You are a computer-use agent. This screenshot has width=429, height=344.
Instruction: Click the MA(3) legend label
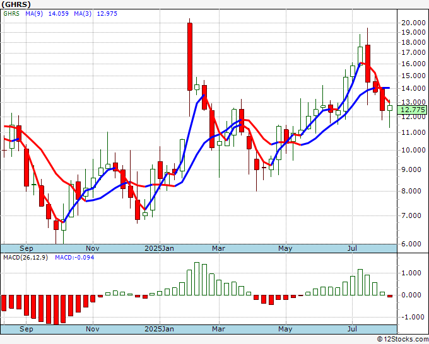click(83, 14)
